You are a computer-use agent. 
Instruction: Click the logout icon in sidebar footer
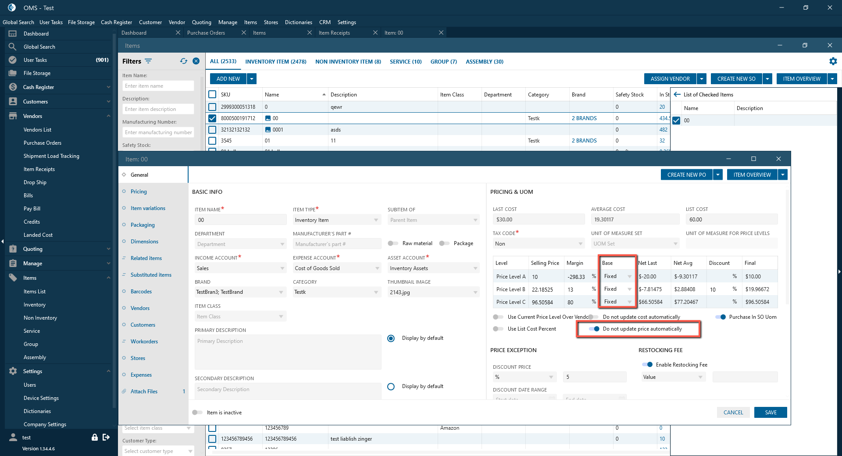coord(106,437)
